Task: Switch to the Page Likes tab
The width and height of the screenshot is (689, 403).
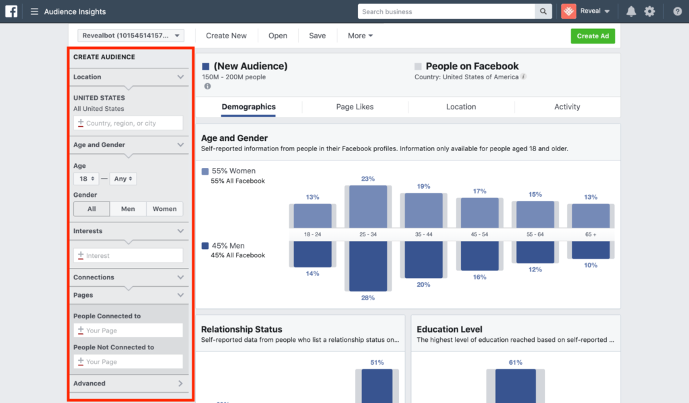Action: pyautogui.click(x=355, y=107)
